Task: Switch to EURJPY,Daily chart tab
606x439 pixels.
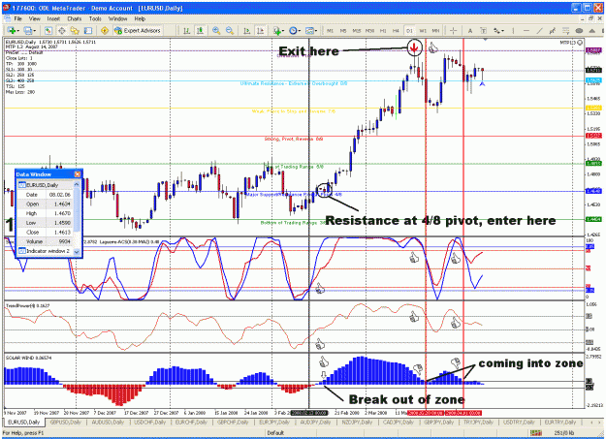Action: (274, 423)
